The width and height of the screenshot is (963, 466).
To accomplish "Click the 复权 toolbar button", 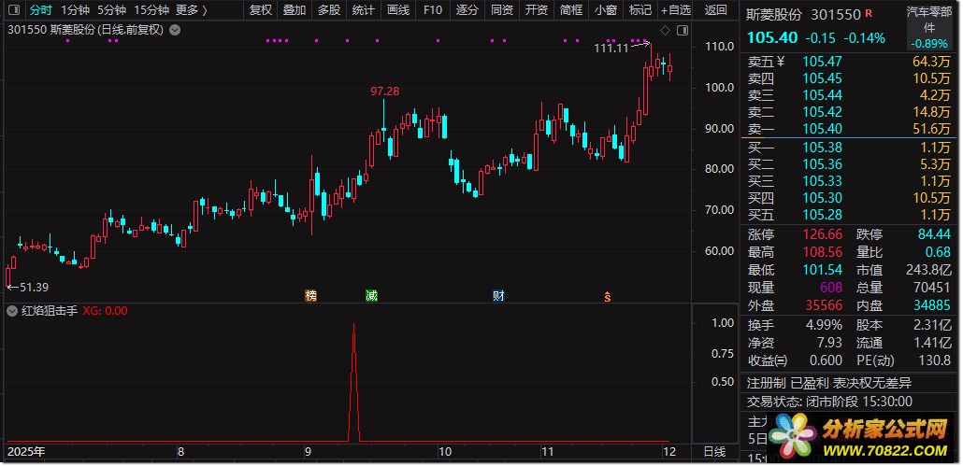I will 261,10.
